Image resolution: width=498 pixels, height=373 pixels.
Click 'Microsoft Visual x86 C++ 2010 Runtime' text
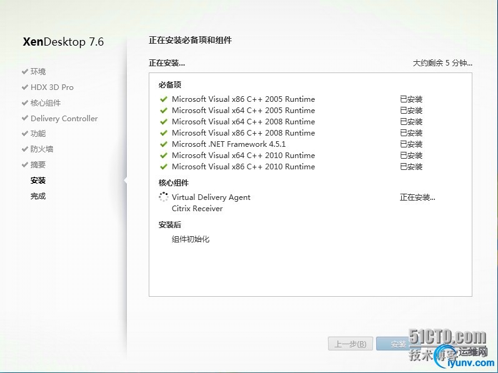pos(243,167)
